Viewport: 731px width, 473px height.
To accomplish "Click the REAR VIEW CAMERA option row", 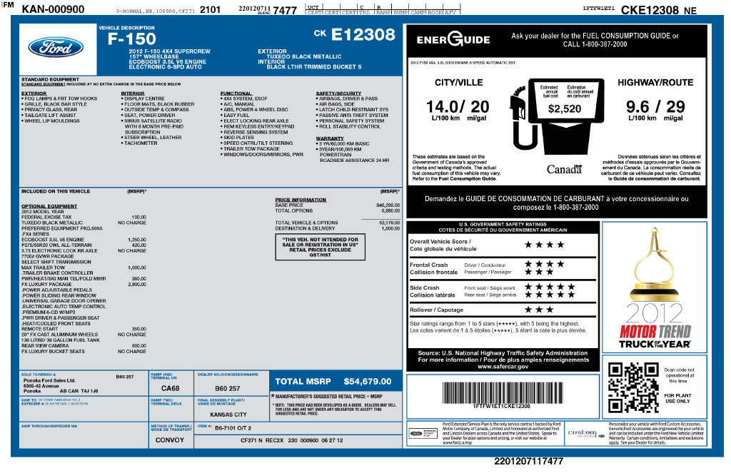I will (x=84, y=346).
